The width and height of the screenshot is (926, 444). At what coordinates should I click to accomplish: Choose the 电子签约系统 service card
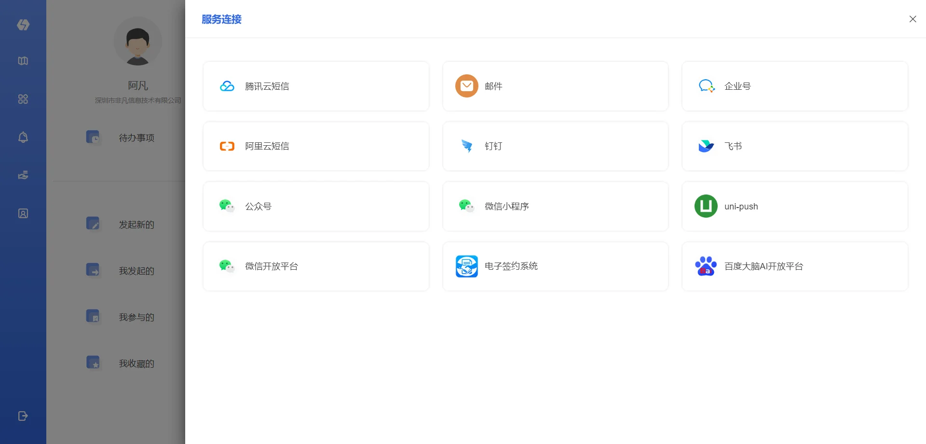[556, 266]
